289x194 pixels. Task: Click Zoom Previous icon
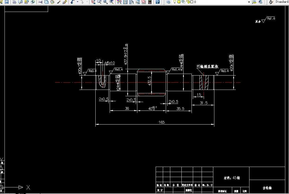pos(112,2)
